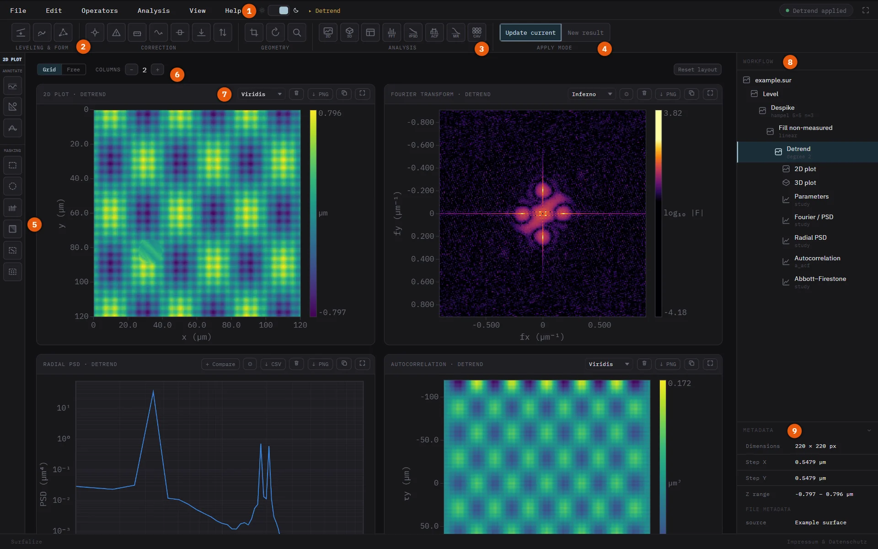Copy the Autocorrelation panel image

tap(691, 364)
